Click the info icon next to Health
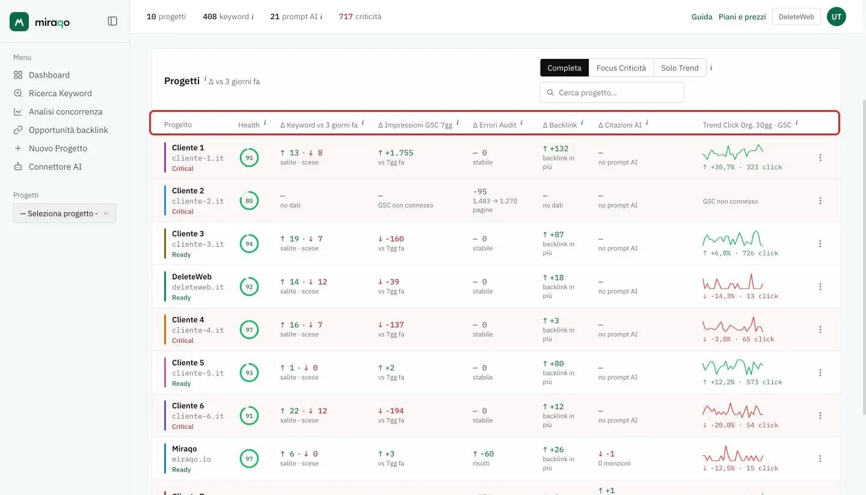This screenshot has width=866, height=495. [265, 123]
